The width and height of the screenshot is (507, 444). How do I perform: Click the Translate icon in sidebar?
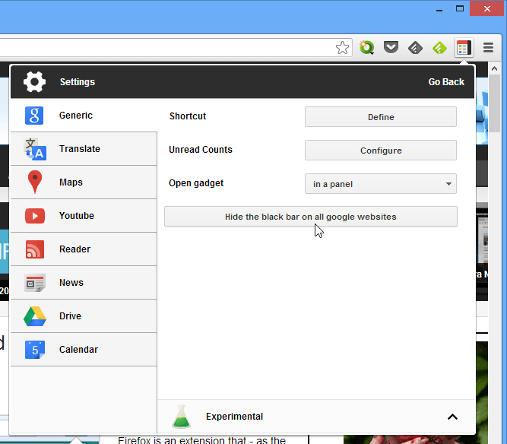35,149
